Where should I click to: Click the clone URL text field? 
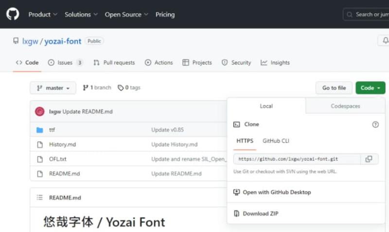tap(297, 159)
